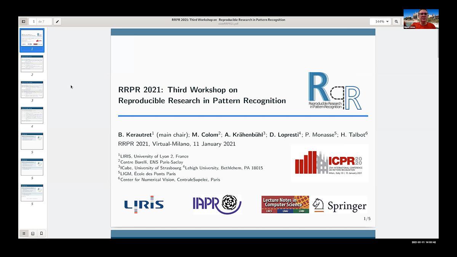
Task: Click the '1/5' slide number
Action: (x=367, y=219)
